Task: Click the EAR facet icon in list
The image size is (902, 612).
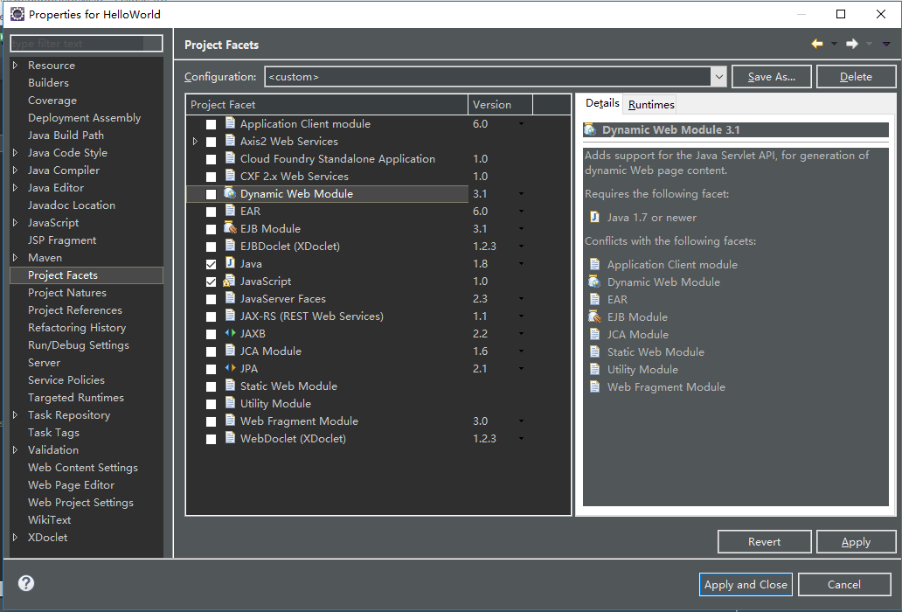Action: [x=230, y=211]
